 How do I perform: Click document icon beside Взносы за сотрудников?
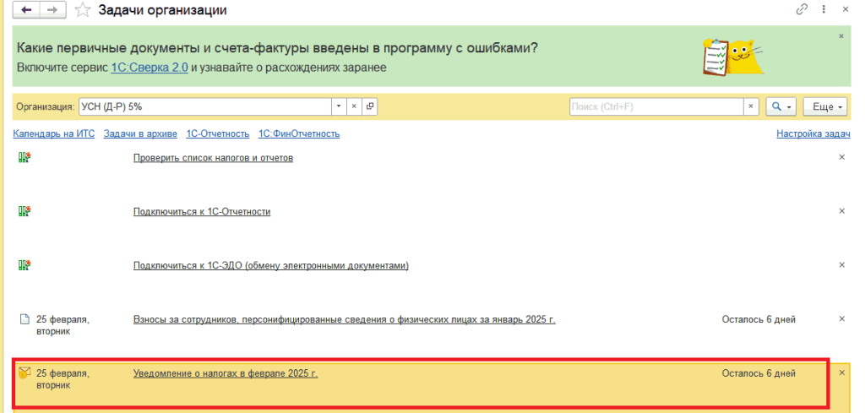pos(24,319)
